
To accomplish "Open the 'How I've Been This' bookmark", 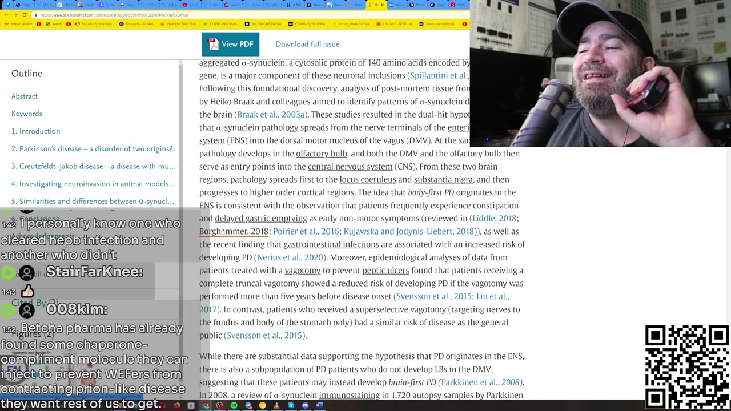I will tap(179, 24).
